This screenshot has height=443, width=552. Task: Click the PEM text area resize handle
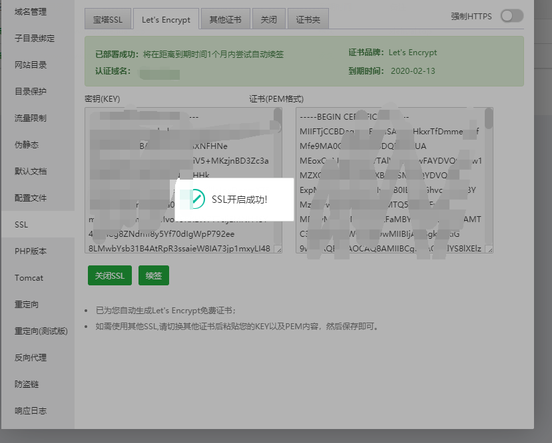click(x=489, y=249)
